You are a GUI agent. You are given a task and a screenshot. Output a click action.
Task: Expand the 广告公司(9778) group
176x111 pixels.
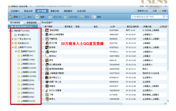[13, 39]
